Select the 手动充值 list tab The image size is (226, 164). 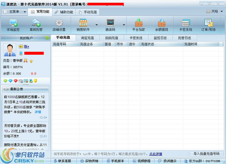click(x=63, y=38)
